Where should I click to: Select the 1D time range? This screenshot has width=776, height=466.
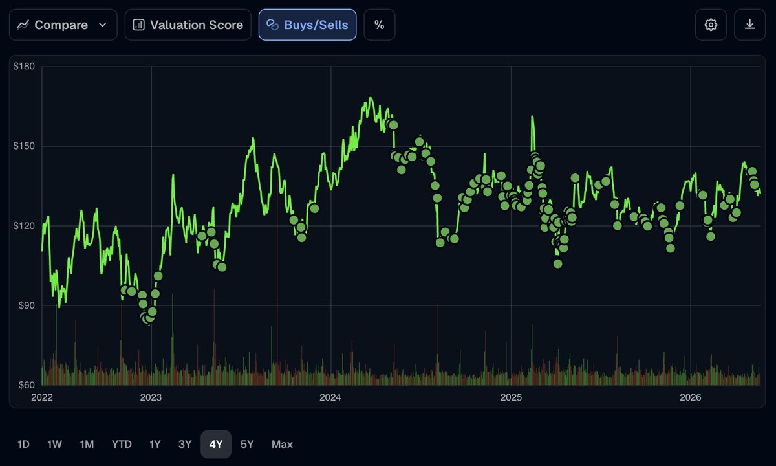pos(23,444)
